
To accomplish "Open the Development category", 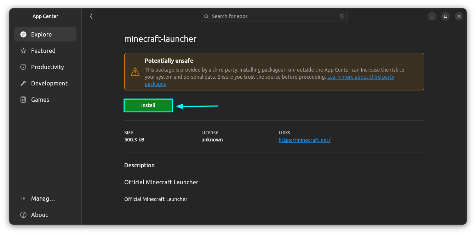I will point(45,83).
